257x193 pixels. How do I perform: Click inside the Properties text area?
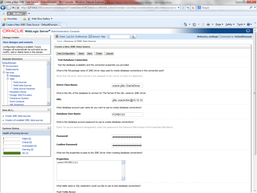pyautogui.click(x=89, y=170)
